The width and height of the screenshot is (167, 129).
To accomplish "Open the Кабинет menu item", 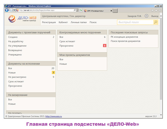I will [x=63, y=22].
